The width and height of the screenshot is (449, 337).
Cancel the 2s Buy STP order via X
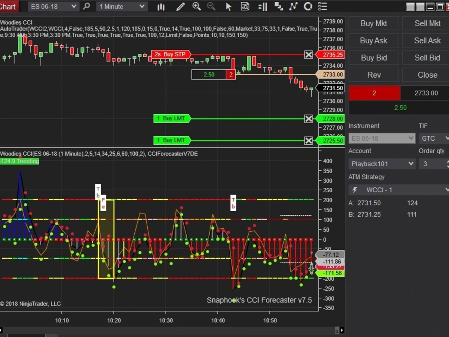pos(308,54)
